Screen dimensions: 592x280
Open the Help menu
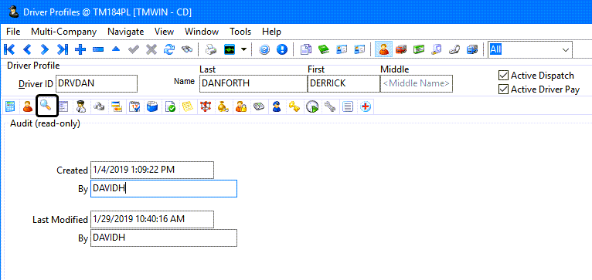pos(271,32)
